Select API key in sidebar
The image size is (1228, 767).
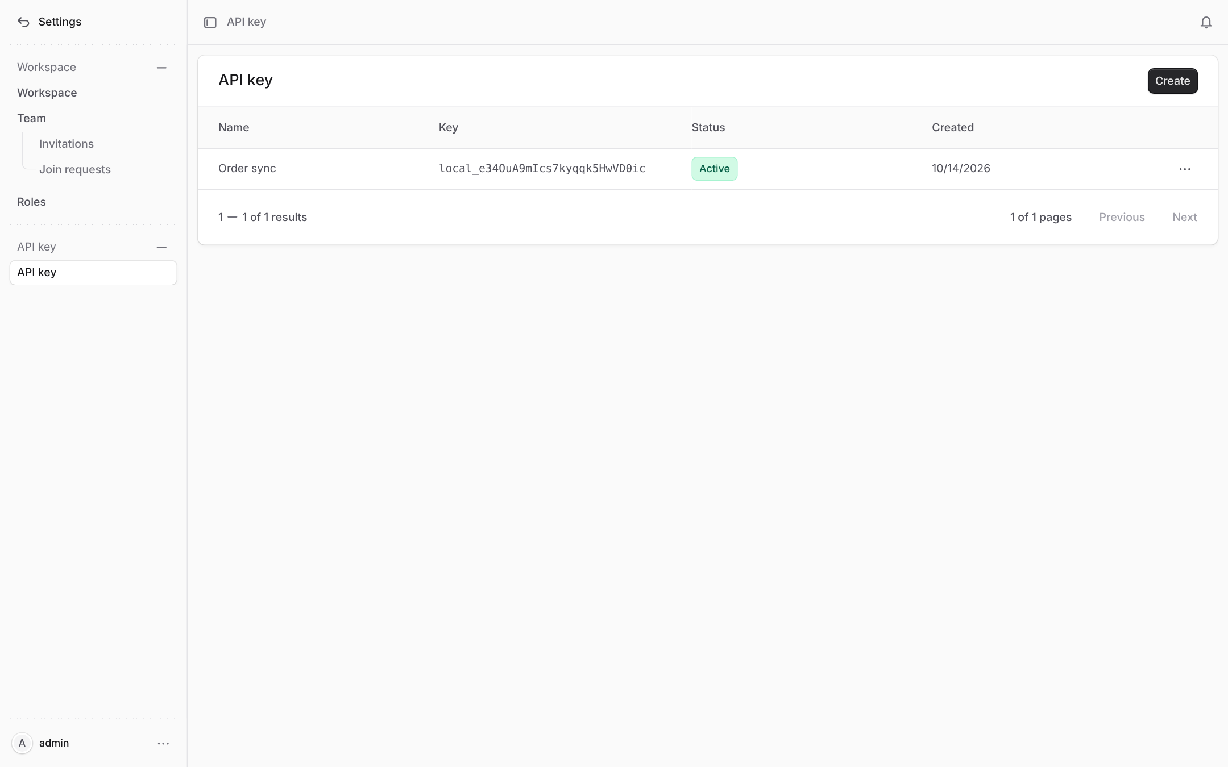(93, 273)
